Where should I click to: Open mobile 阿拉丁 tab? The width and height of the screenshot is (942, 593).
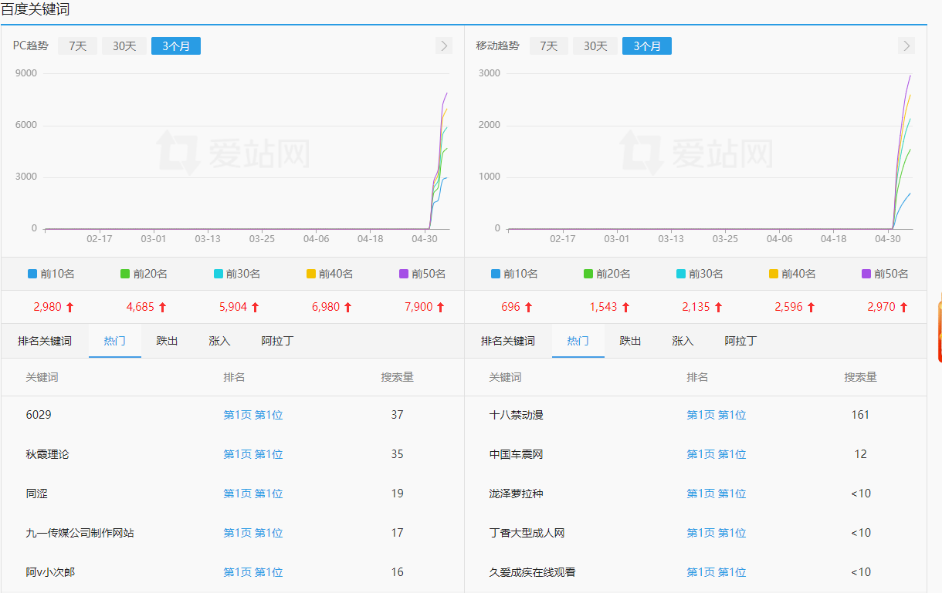pyautogui.click(x=740, y=341)
